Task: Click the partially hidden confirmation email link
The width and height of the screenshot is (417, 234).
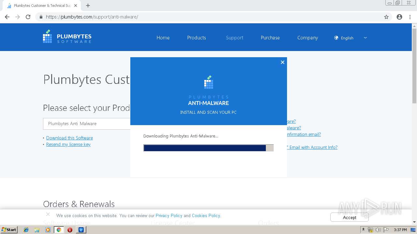Action: (x=304, y=134)
